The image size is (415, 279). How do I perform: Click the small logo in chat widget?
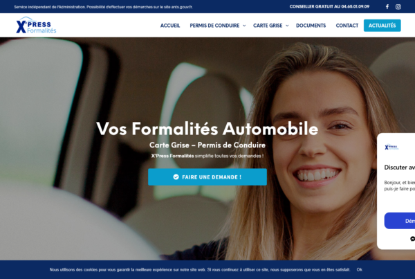point(391,147)
